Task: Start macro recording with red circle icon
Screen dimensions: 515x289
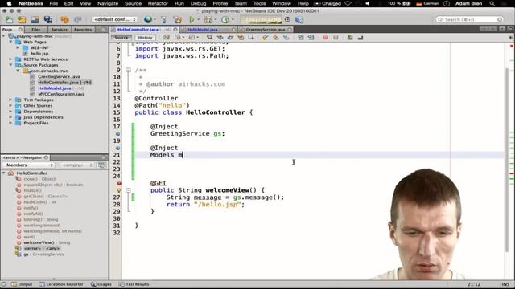Action: click(325, 38)
